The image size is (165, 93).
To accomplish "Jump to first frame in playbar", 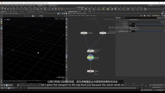I will tap(2, 85).
